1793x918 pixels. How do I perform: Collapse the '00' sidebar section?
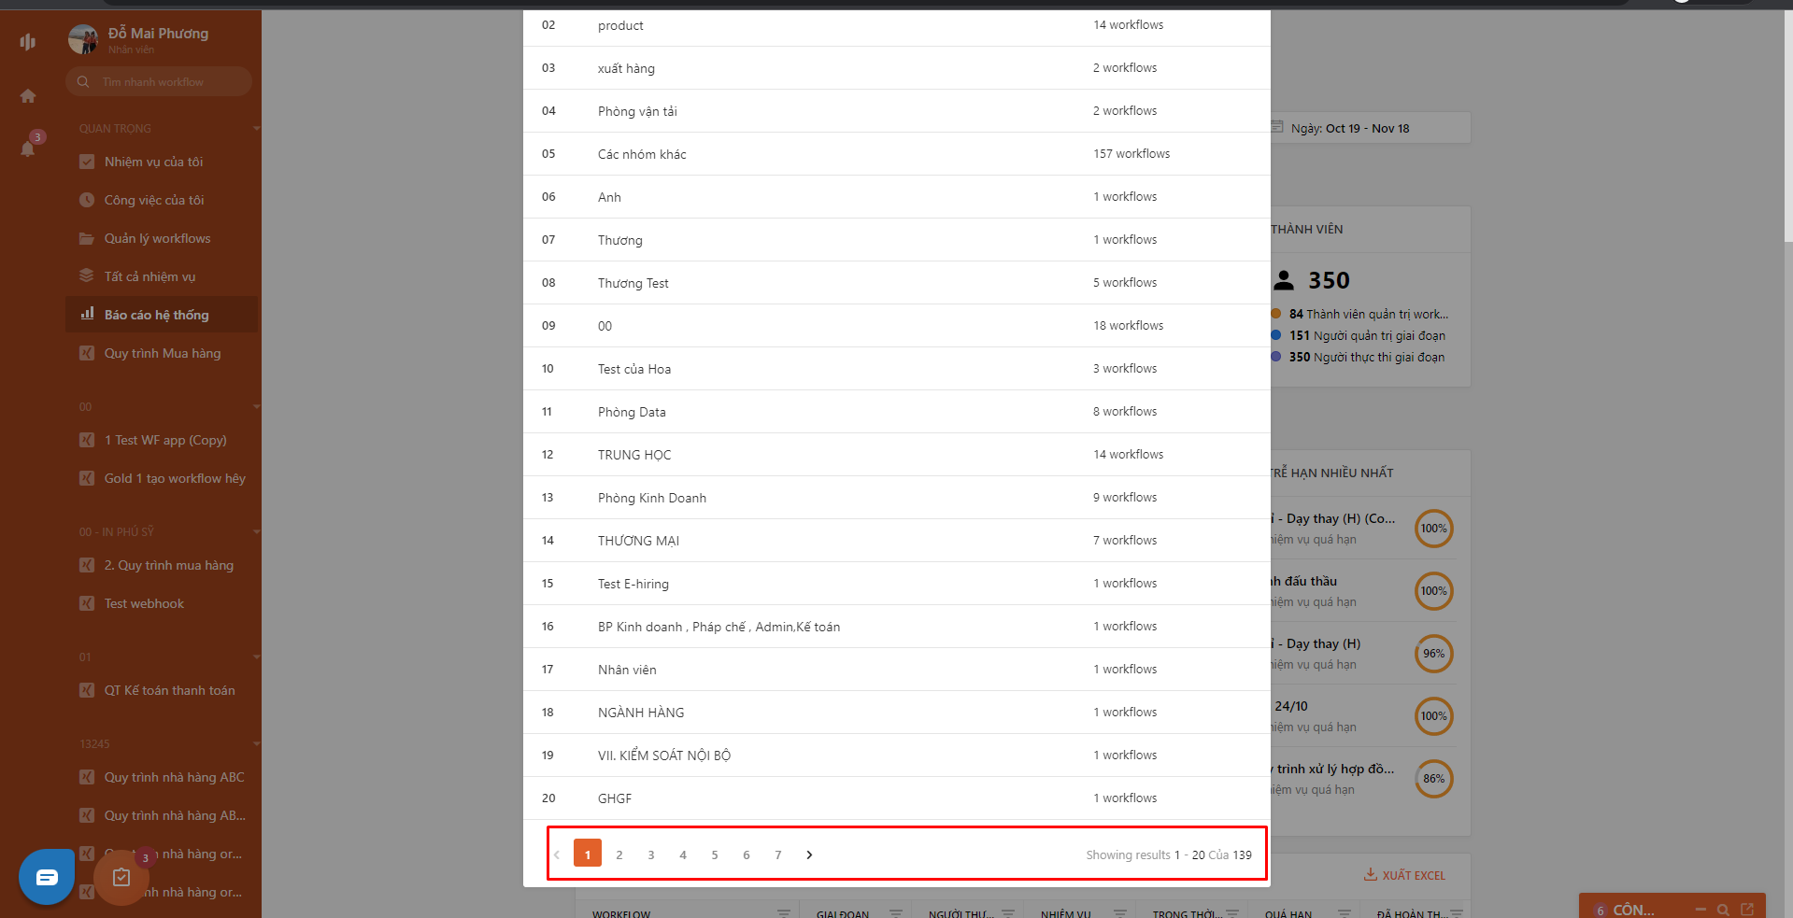(256, 406)
